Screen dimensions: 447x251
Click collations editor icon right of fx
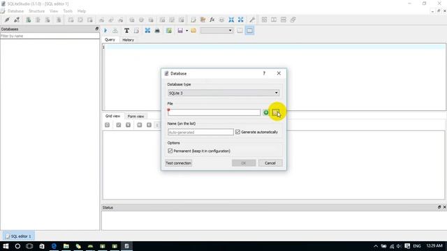(x=221, y=20)
